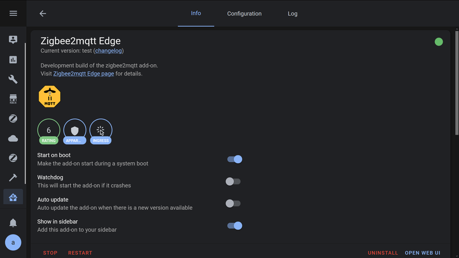Disable Start on boot toggle
The height and width of the screenshot is (258, 459).
(234, 159)
